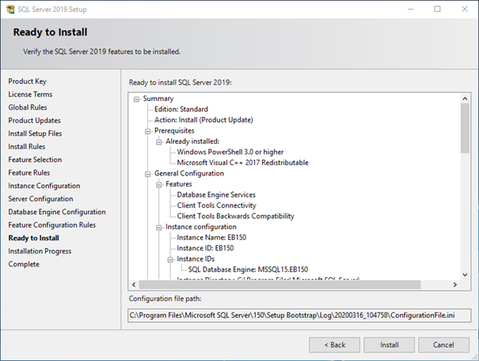The height and width of the screenshot is (361, 479).
Task: Select Instance Name: EB150 row
Action: pos(211,237)
